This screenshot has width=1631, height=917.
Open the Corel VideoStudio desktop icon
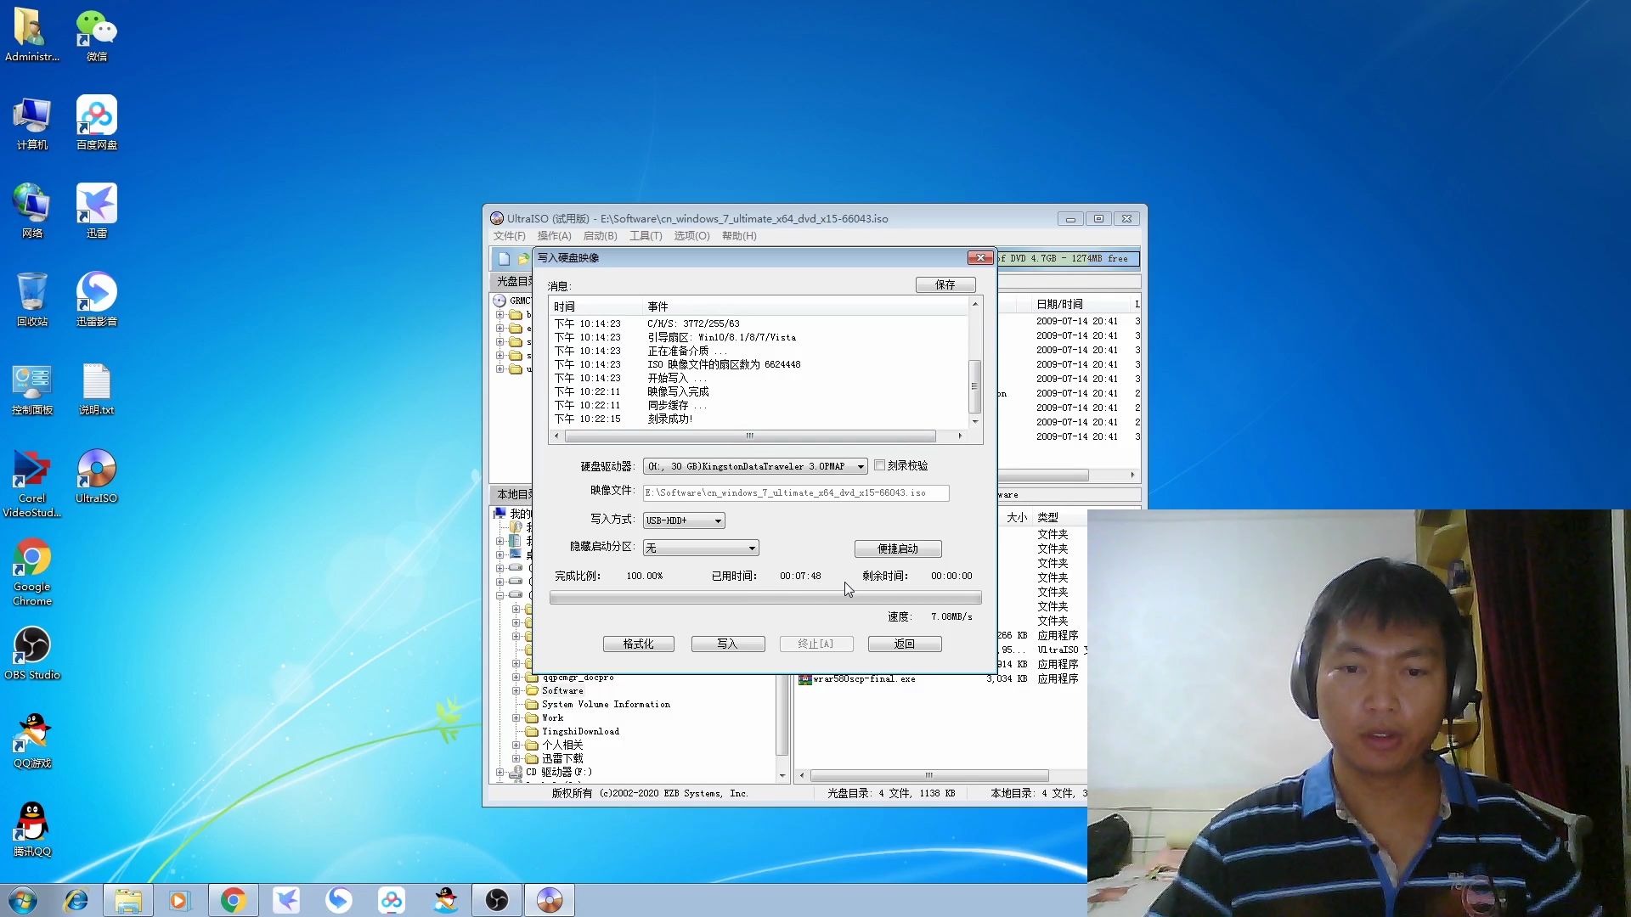tap(31, 483)
